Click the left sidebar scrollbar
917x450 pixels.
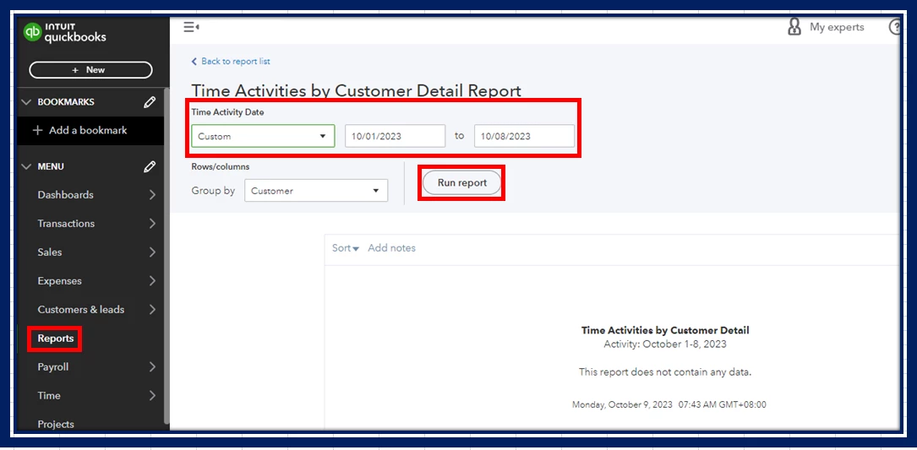tap(166, 258)
